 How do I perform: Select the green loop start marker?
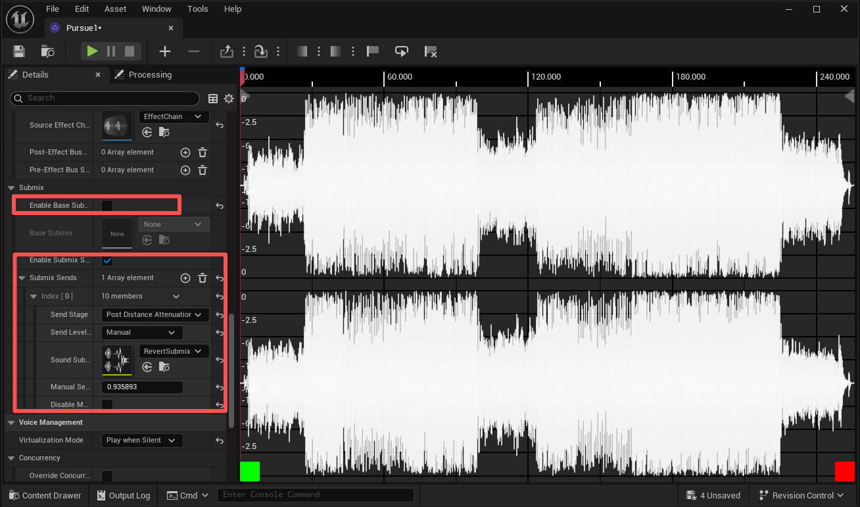coord(251,471)
